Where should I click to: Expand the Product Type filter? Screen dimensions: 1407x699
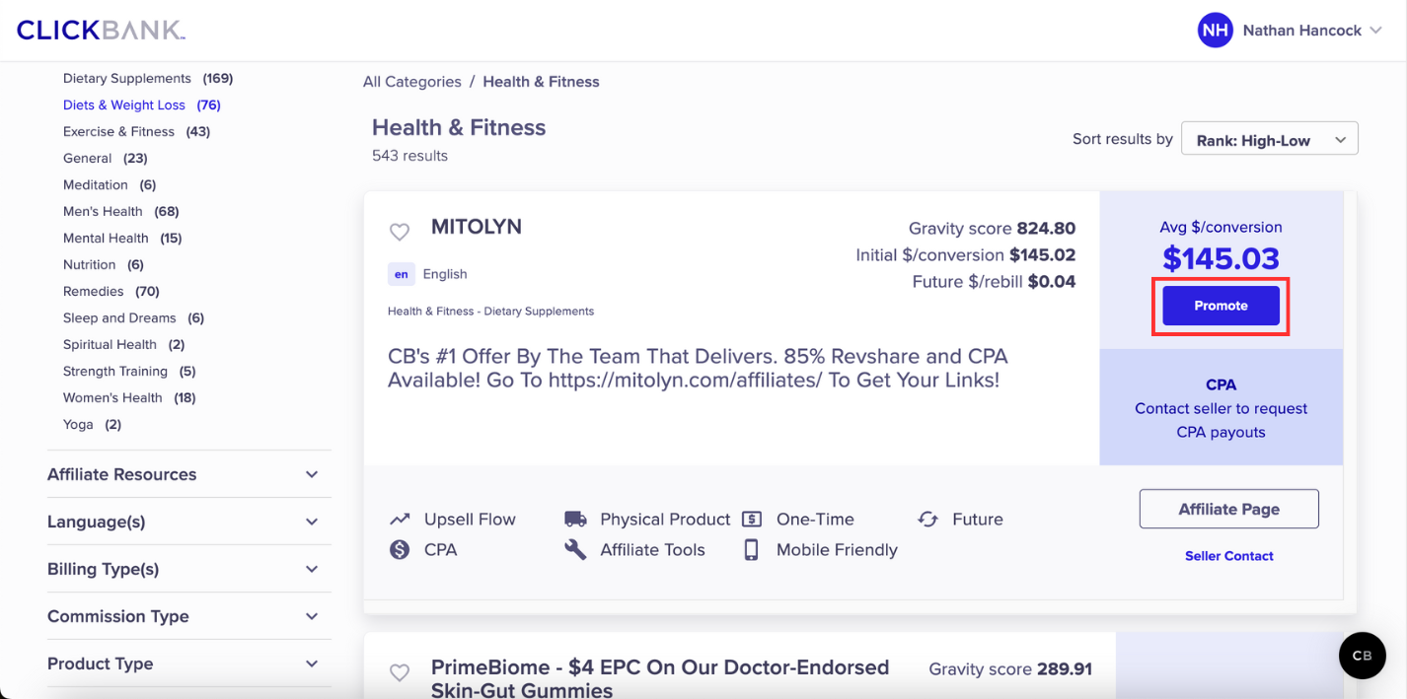pyautogui.click(x=188, y=664)
